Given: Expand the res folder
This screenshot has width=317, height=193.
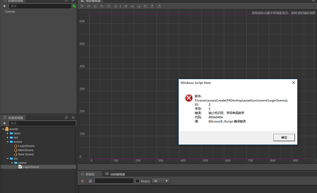Looking at the screenshot, I should coord(7,138).
